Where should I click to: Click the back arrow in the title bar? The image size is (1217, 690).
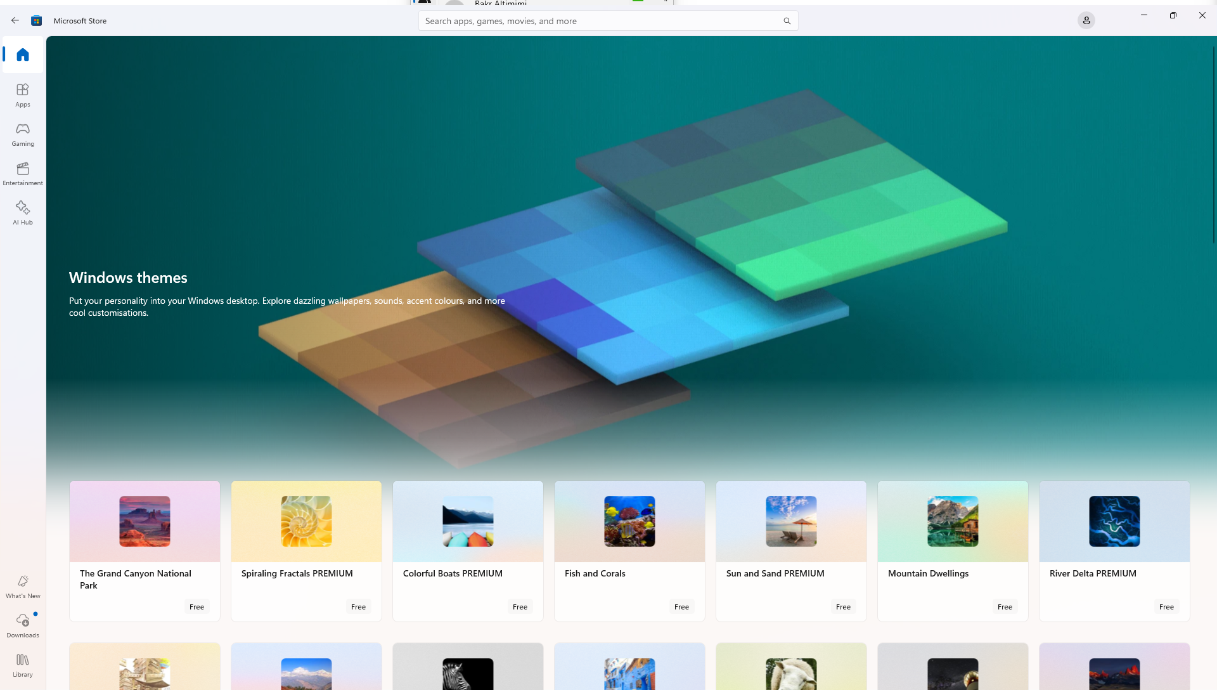(x=15, y=20)
